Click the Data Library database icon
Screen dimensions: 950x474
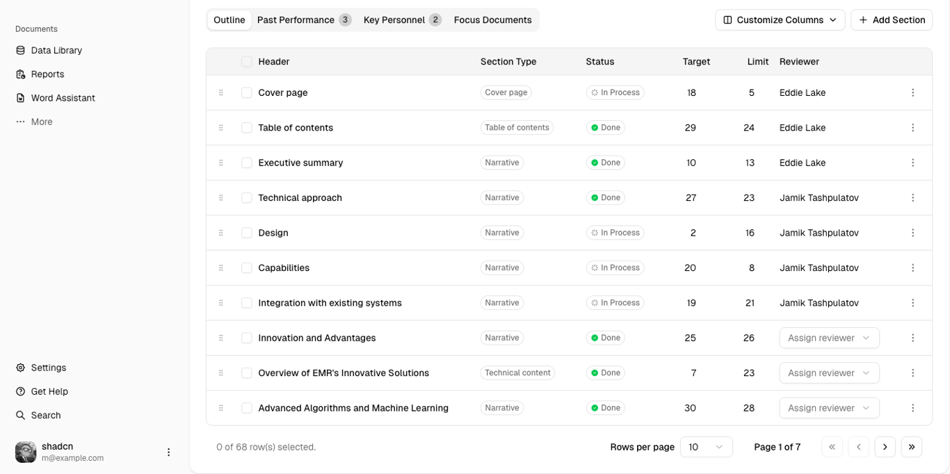click(x=21, y=51)
